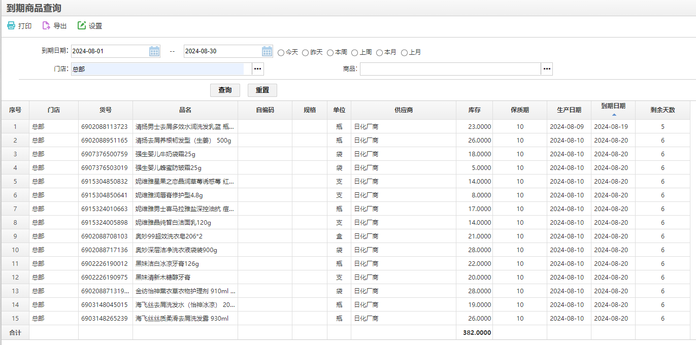696x345 pixels.
Task: Click the 品名 column header
Action: (185, 110)
